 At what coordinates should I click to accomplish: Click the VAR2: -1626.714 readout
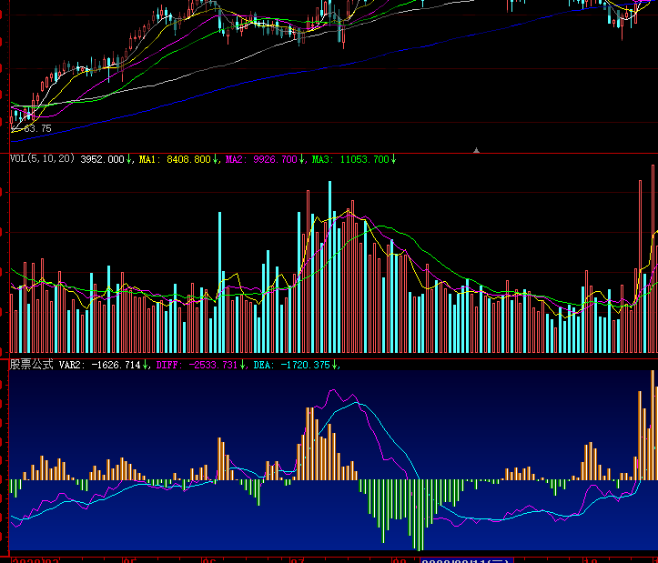[99, 365]
